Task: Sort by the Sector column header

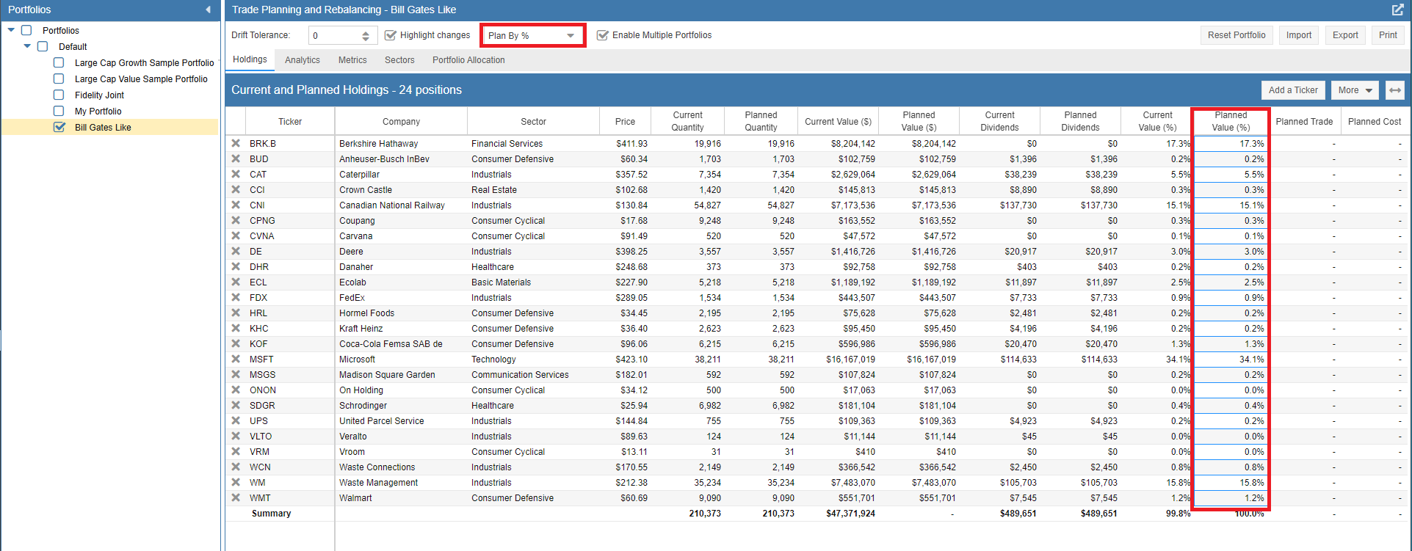Action: (x=533, y=121)
